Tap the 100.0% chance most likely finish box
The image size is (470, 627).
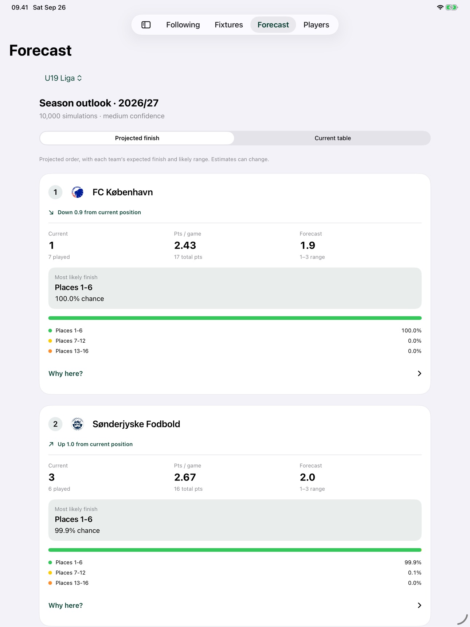pyautogui.click(x=235, y=288)
